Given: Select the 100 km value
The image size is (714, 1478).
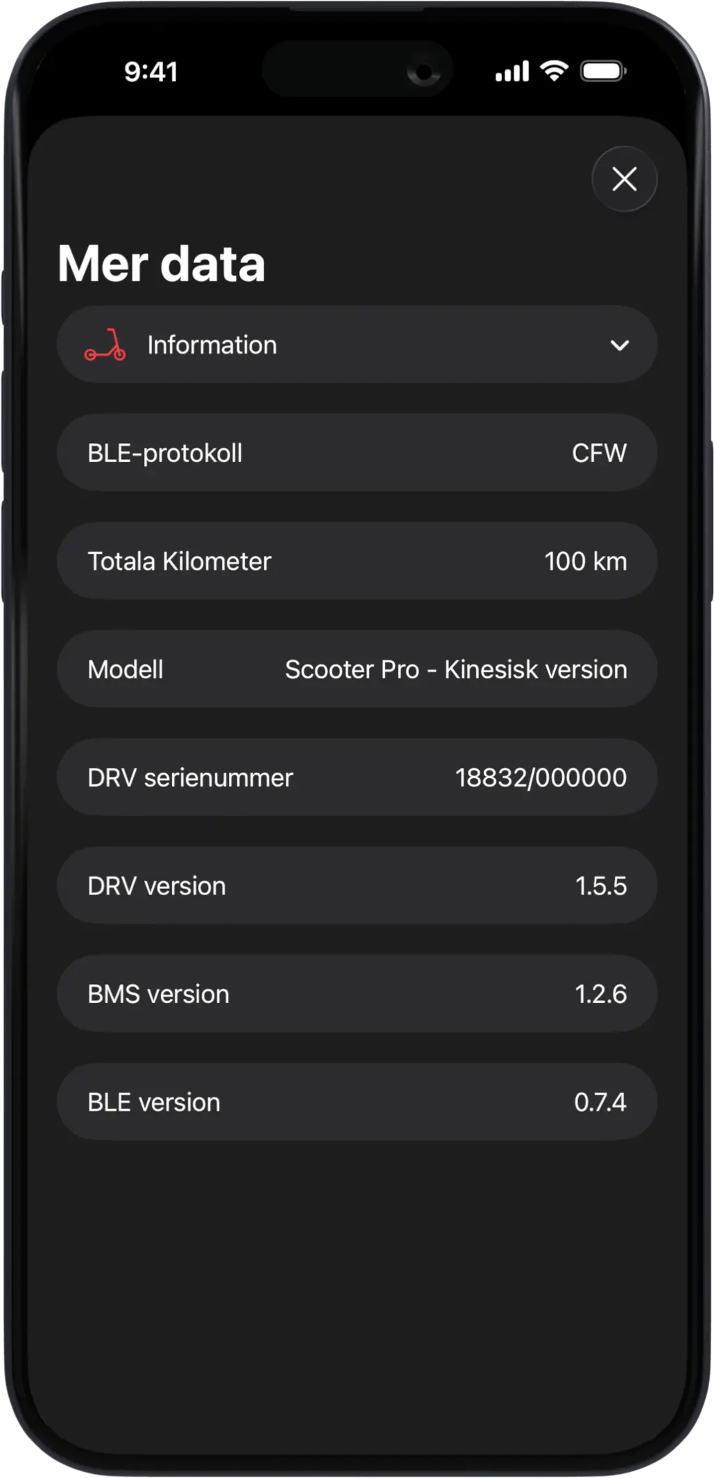Looking at the screenshot, I should coord(585,561).
